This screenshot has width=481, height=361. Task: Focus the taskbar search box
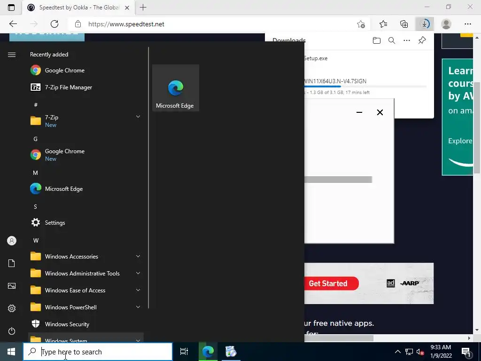click(98, 352)
